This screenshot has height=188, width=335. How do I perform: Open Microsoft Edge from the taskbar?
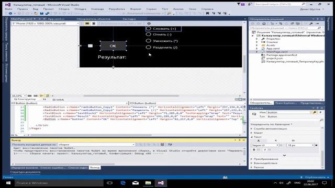tap(123, 183)
